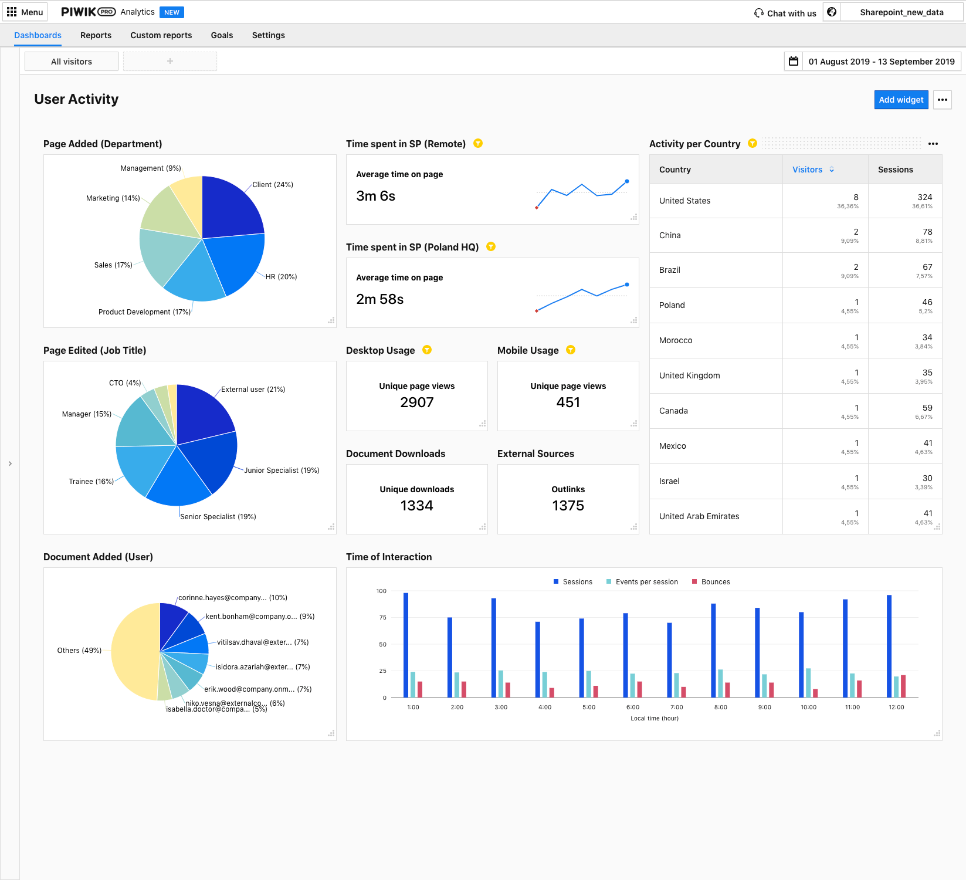
Task: Open the Menu label
Action: point(32,12)
